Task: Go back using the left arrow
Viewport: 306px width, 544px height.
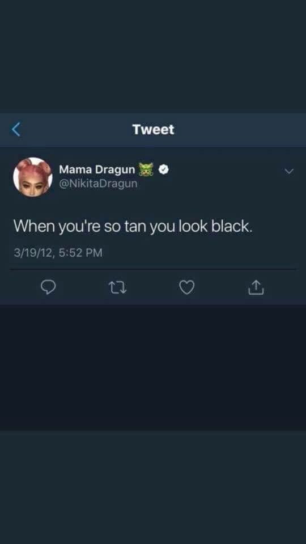Action: coord(16,129)
